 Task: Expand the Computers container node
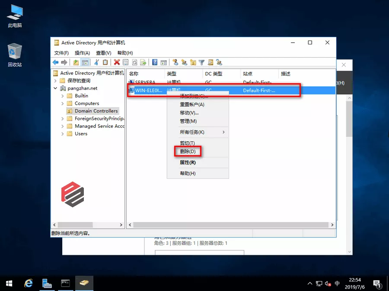point(63,103)
